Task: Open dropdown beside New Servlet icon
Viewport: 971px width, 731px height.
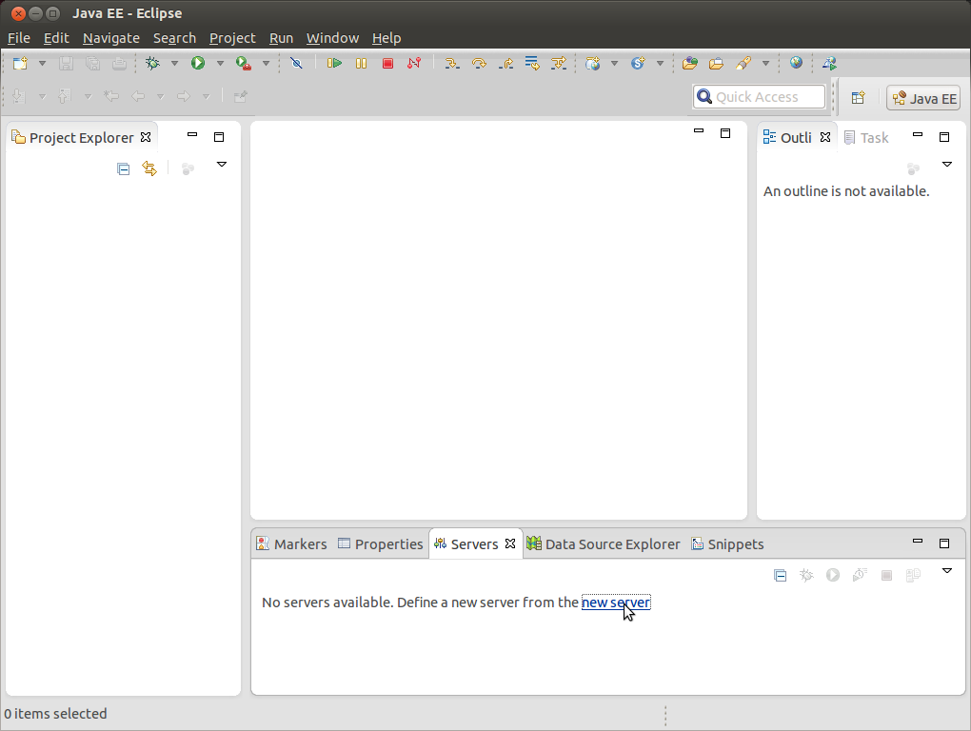Action: click(x=660, y=63)
